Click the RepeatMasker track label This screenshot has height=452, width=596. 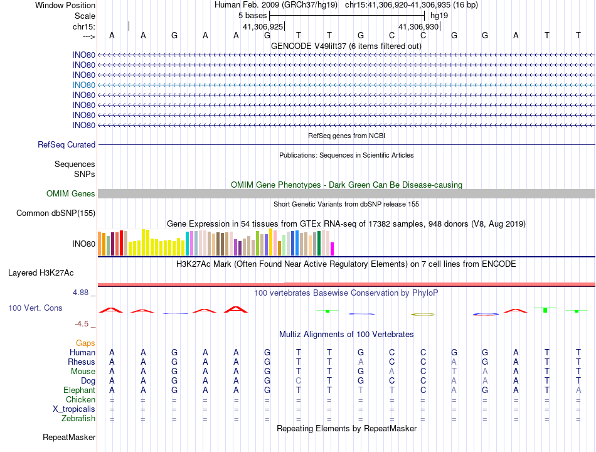coord(69,437)
